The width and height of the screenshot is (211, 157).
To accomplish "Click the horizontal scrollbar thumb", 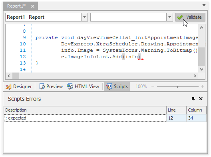I will click(16, 76).
